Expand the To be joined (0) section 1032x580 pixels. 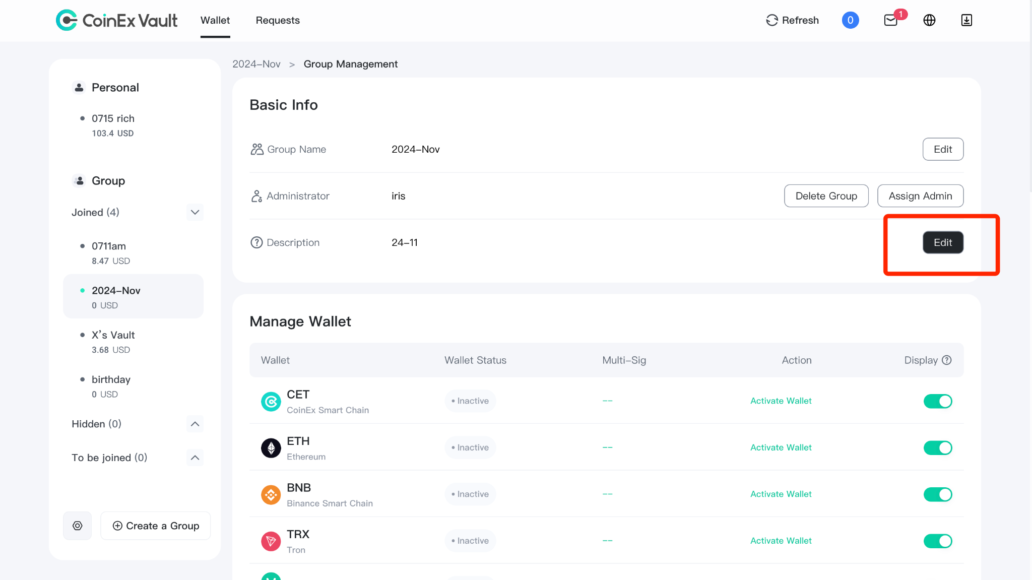pos(195,458)
